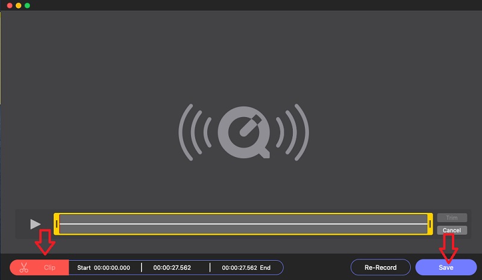This screenshot has width=482, height=280.
Task: Click the scissors Clip icon
Action: [x=23, y=267]
